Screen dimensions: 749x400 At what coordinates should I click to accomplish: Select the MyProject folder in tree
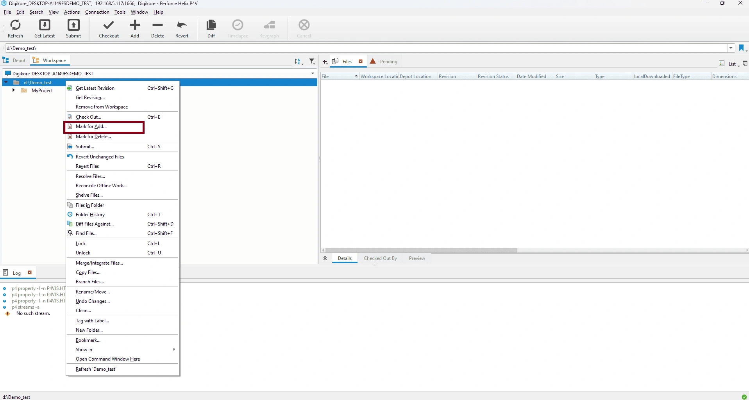(x=42, y=91)
